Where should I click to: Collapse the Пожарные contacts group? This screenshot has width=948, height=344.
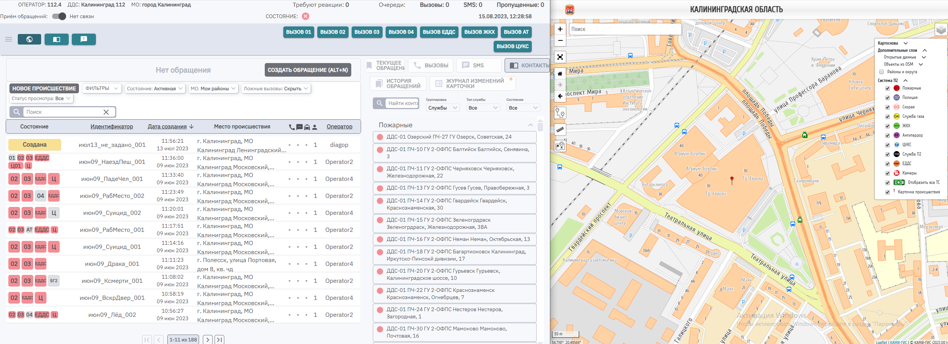pyautogui.click(x=530, y=125)
